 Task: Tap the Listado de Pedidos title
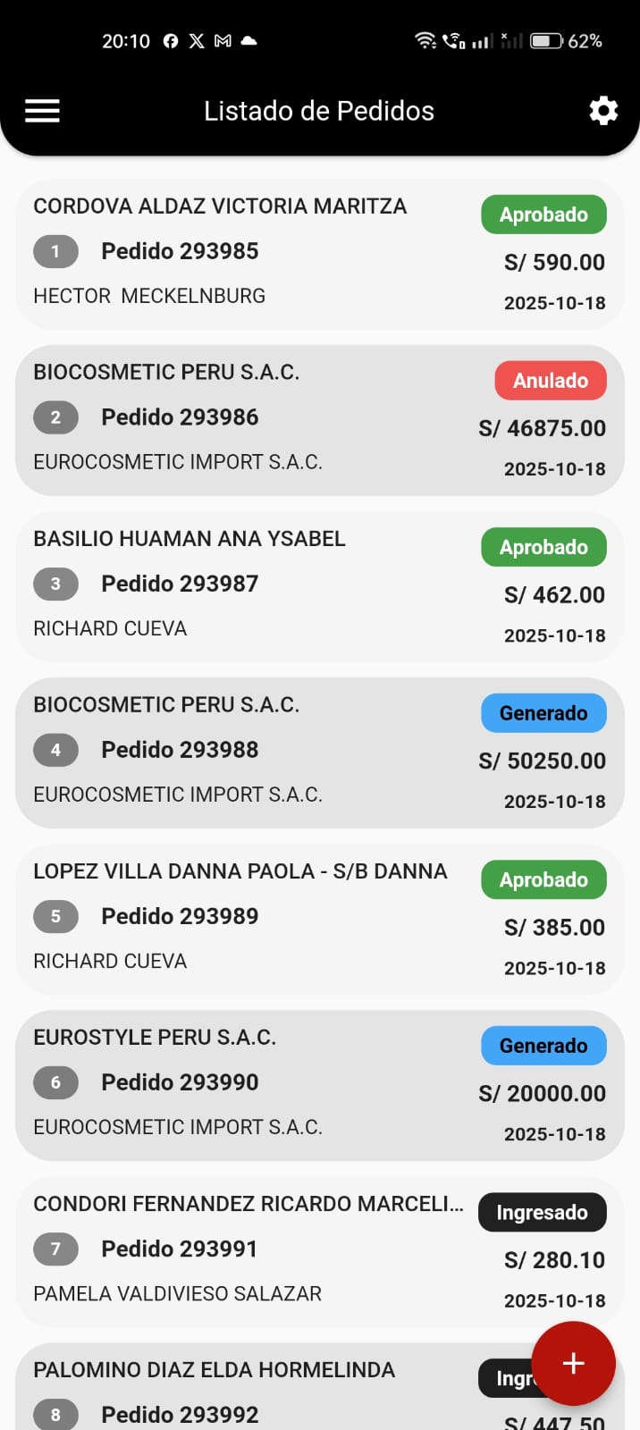click(x=319, y=111)
